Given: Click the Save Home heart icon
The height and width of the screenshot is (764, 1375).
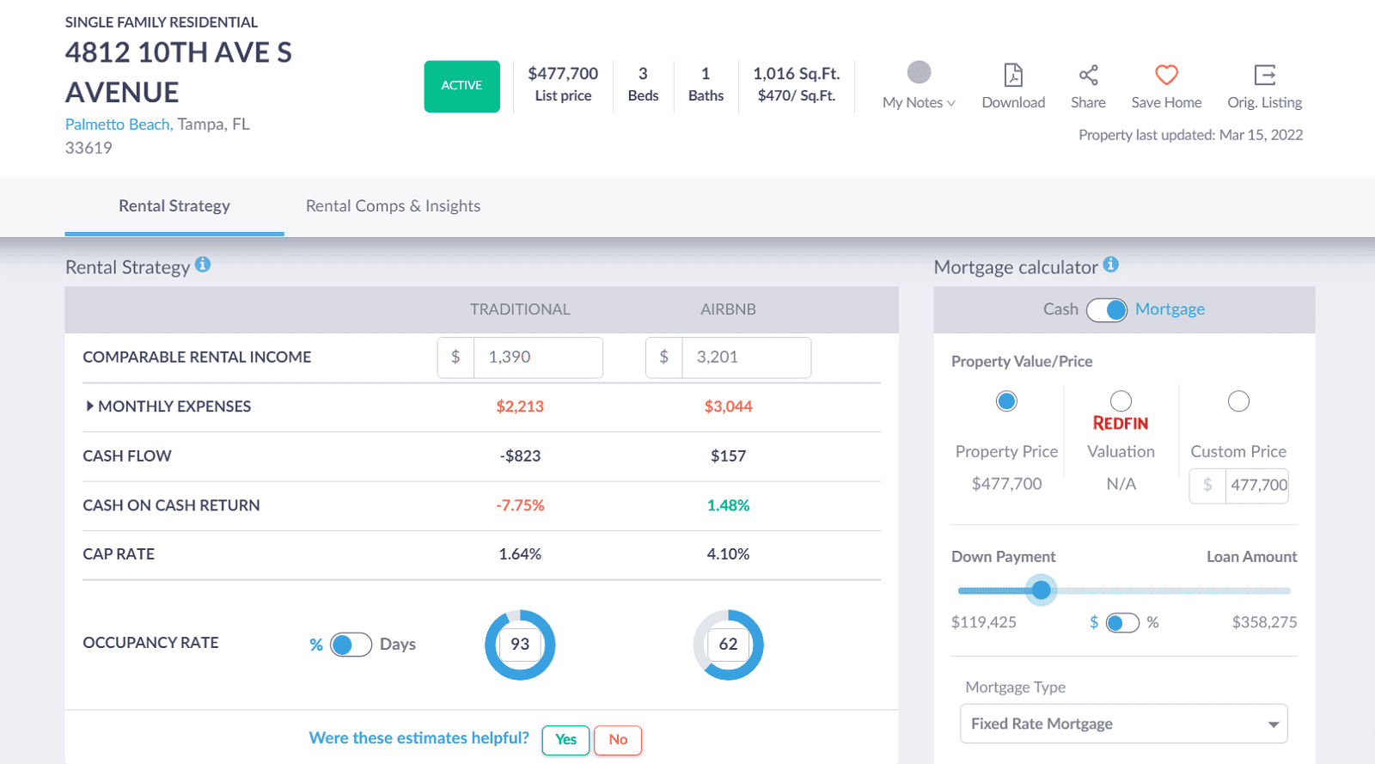Looking at the screenshot, I should point(1166,76).
